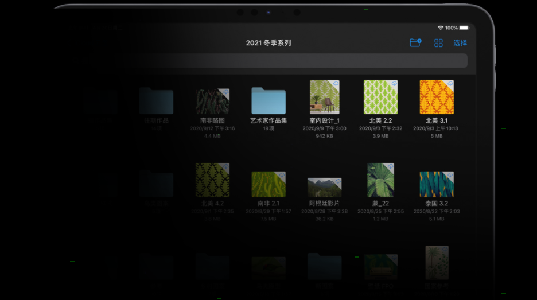Tap 选择 to select files
Viewport: 537px width, 300px height.
coord(460,43)
